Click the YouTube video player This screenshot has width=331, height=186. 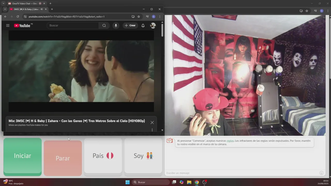pos(81,71)
